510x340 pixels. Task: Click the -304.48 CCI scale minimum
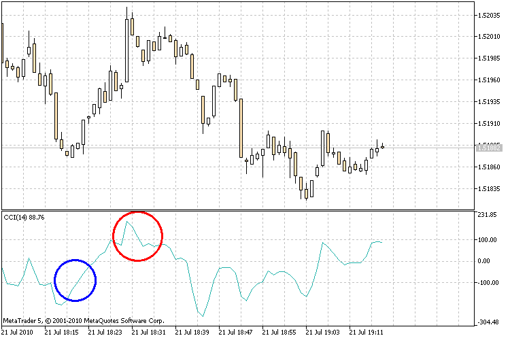pos(488,322)
